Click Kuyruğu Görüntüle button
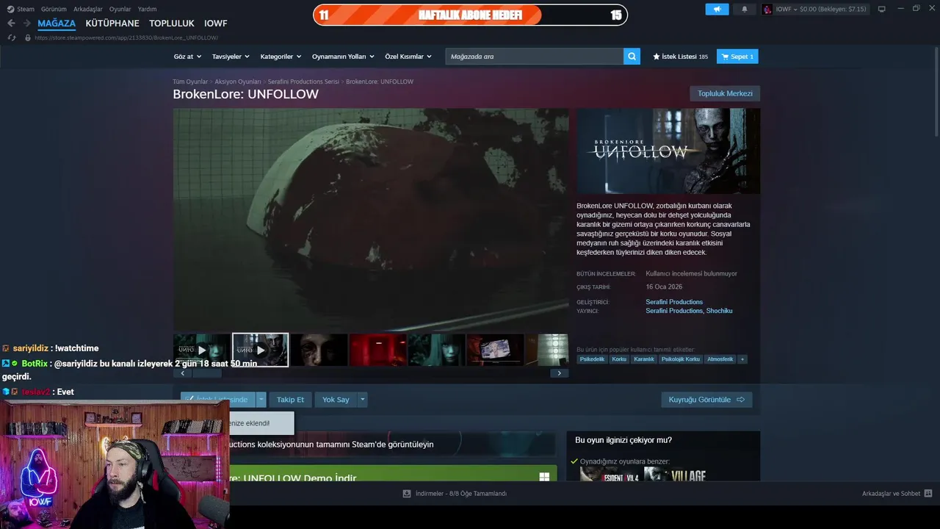Image resolution: width=940 pixels, height=529 pixels. pyautogui.click(x=706, y=400)
